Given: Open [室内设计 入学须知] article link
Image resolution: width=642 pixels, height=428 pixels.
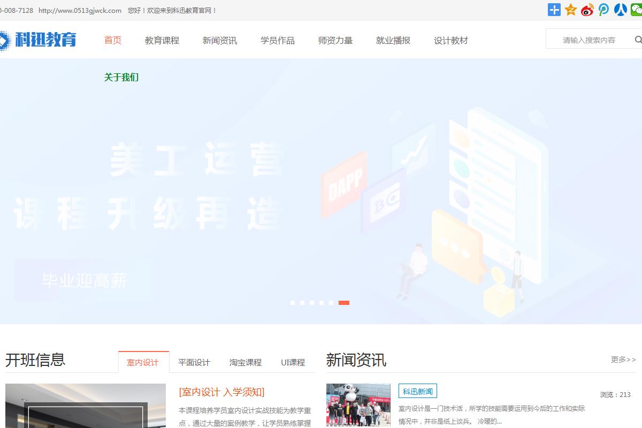Looking at the screenshot, I should click(222, 392).
